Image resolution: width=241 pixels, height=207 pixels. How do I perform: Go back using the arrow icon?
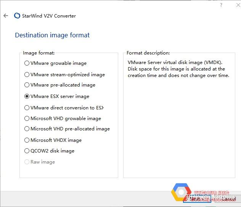coord(6,16)
